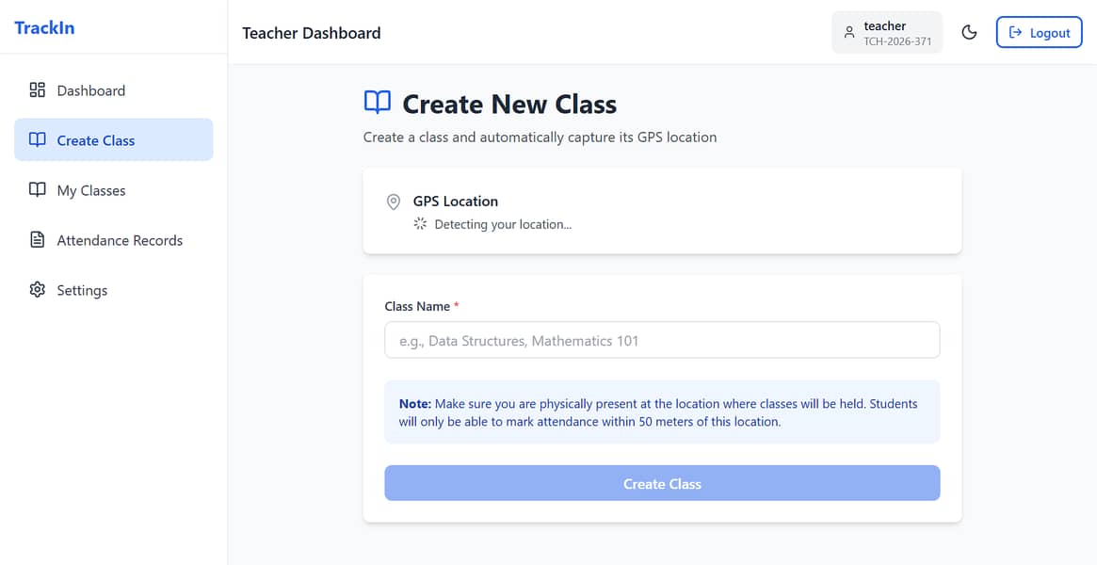Select the Settings sidebar label
The image size is (1097, 565).
82,290
